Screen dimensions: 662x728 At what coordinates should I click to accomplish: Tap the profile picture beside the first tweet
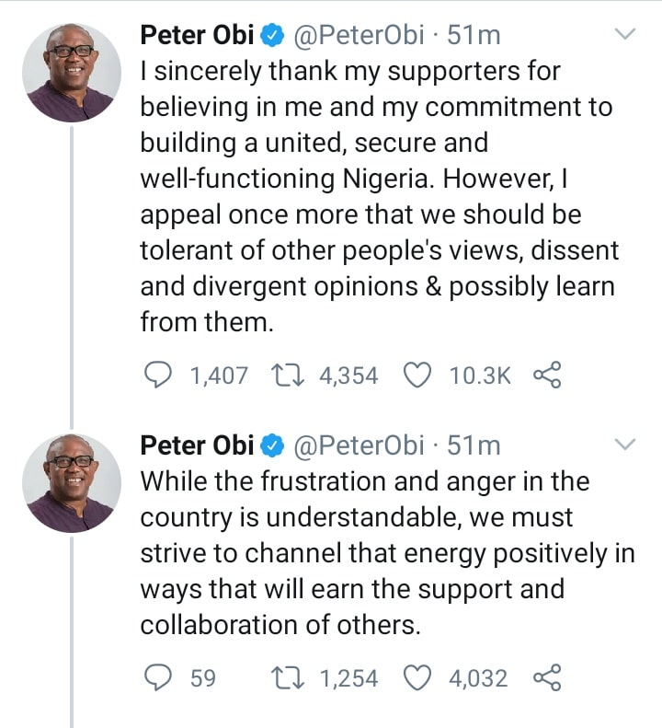pos(72,74)
